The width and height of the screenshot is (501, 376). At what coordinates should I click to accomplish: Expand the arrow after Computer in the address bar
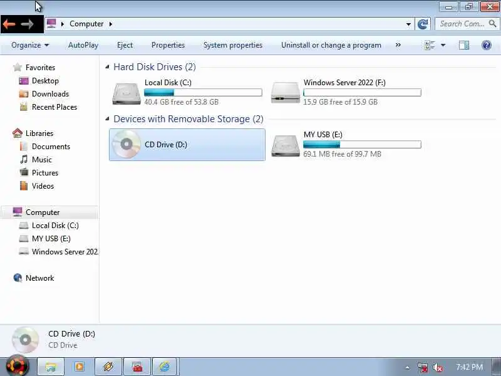coord(111,24)
